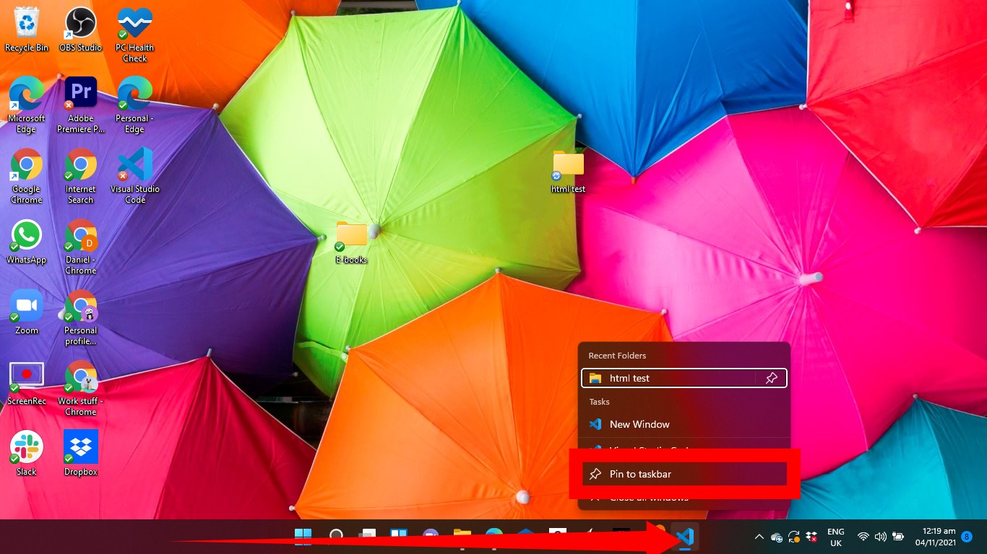This screenshot has height=554, width=987.
Task: Select the Recycle Bin desktop icon
Action: [27, 30]
